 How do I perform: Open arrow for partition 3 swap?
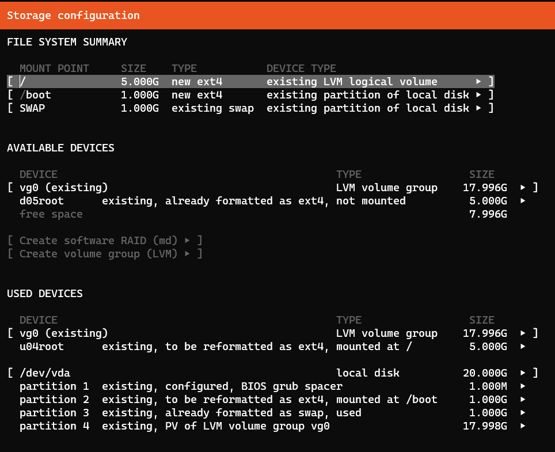[x=523, y=413]
